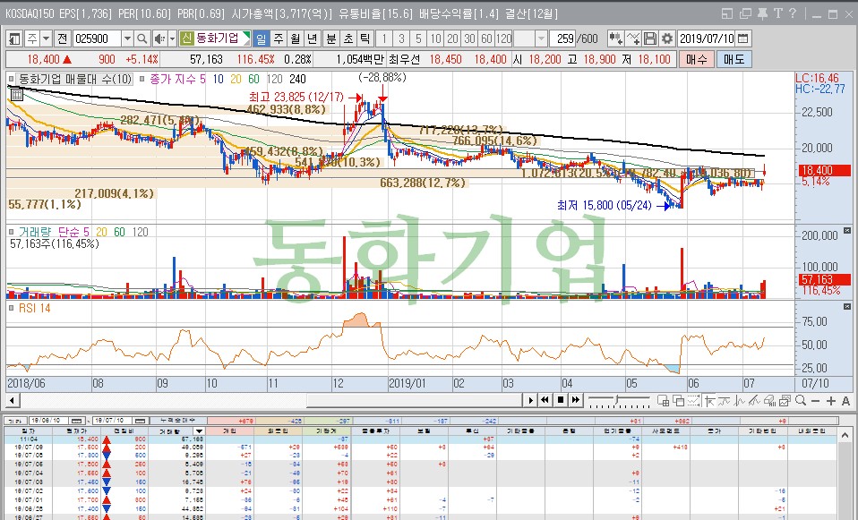The image size is (858, 520).
Task: Open the dropdown arrow next to 주
Action: 46,38
